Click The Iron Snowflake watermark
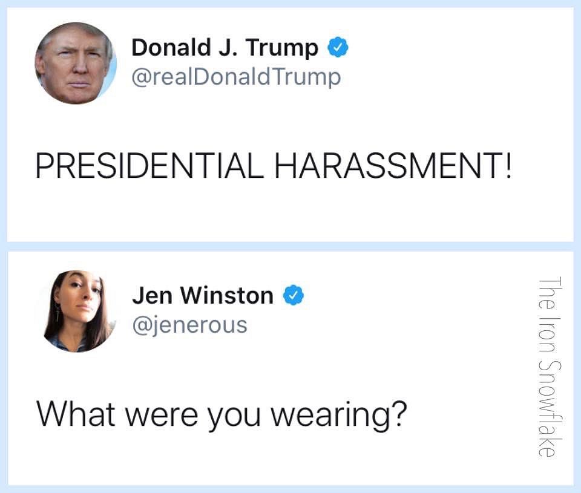 550,367
